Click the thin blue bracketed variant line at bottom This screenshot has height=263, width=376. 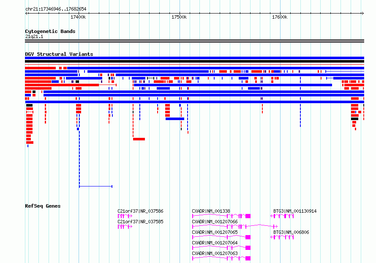pos(95,186)
